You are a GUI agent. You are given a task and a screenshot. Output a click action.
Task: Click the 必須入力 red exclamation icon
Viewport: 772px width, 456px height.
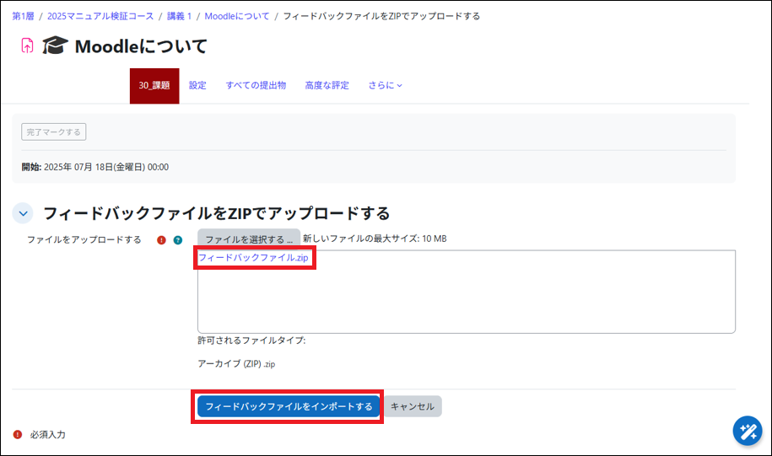pyautogui.click(x=18, y=434)
